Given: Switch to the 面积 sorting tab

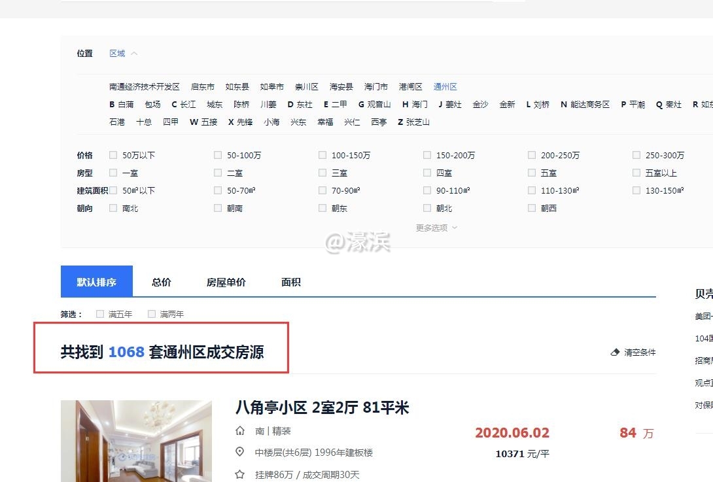Looking at the screenshot, I should pyautogui.click(x=290, y=282).
